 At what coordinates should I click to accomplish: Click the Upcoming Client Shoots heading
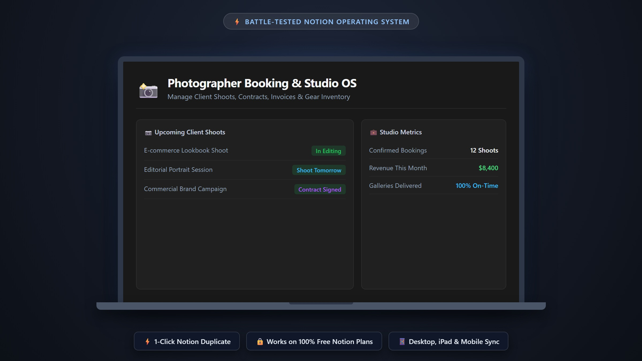click(x=190, y=132)
